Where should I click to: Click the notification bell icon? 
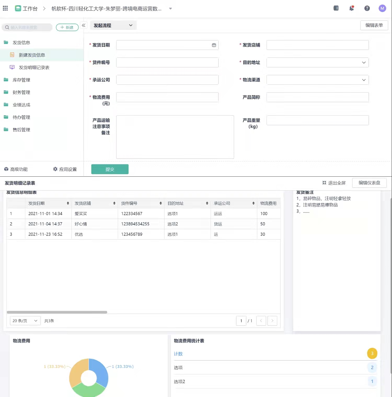[351, 8]
